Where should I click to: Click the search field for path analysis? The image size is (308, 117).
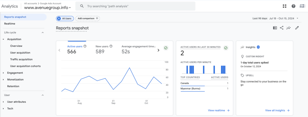coord(135,6)
